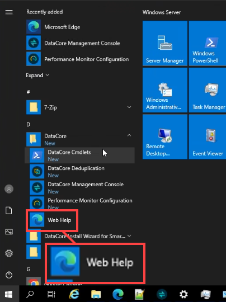Click the 'Windows Server' tile group heading
This screenshot has height=302, width=226.
tap(162, 12)
